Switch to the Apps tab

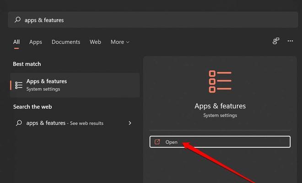coord(36,42)
